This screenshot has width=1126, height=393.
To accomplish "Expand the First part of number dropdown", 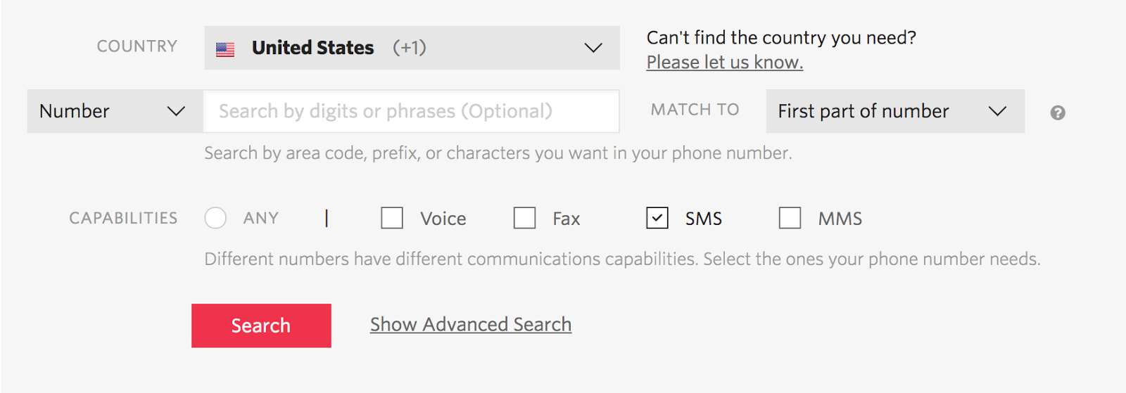I will coord(894,111).
